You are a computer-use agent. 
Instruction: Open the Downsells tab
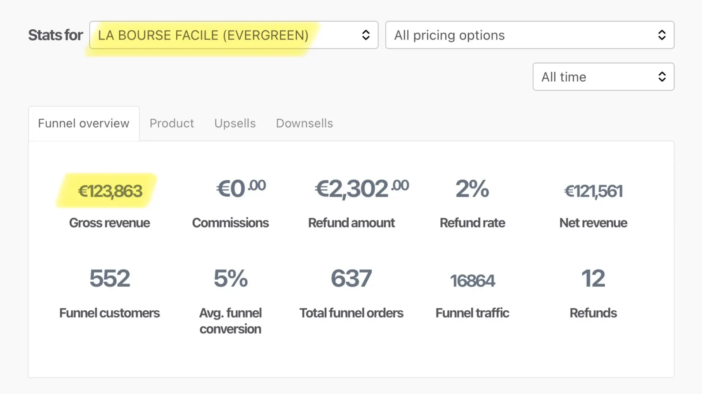[304, 123]
